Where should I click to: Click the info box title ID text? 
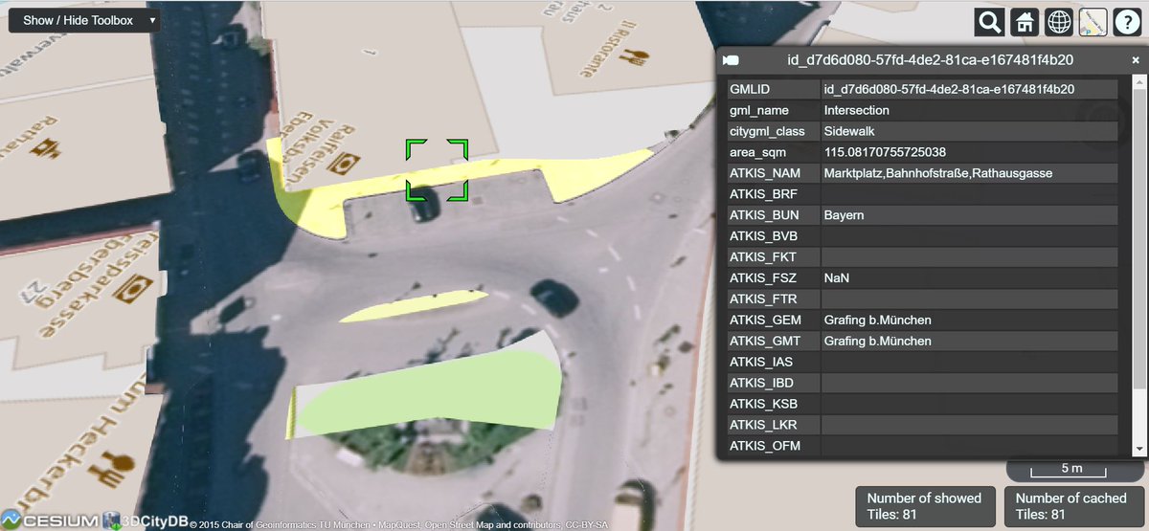(x=930, y=59)
